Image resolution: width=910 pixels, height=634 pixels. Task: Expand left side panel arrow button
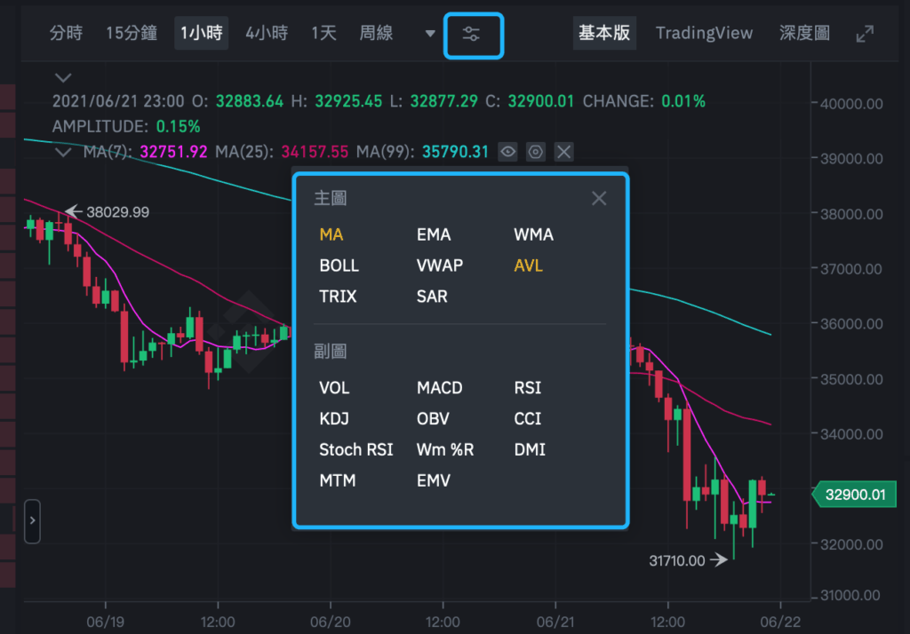32,520
